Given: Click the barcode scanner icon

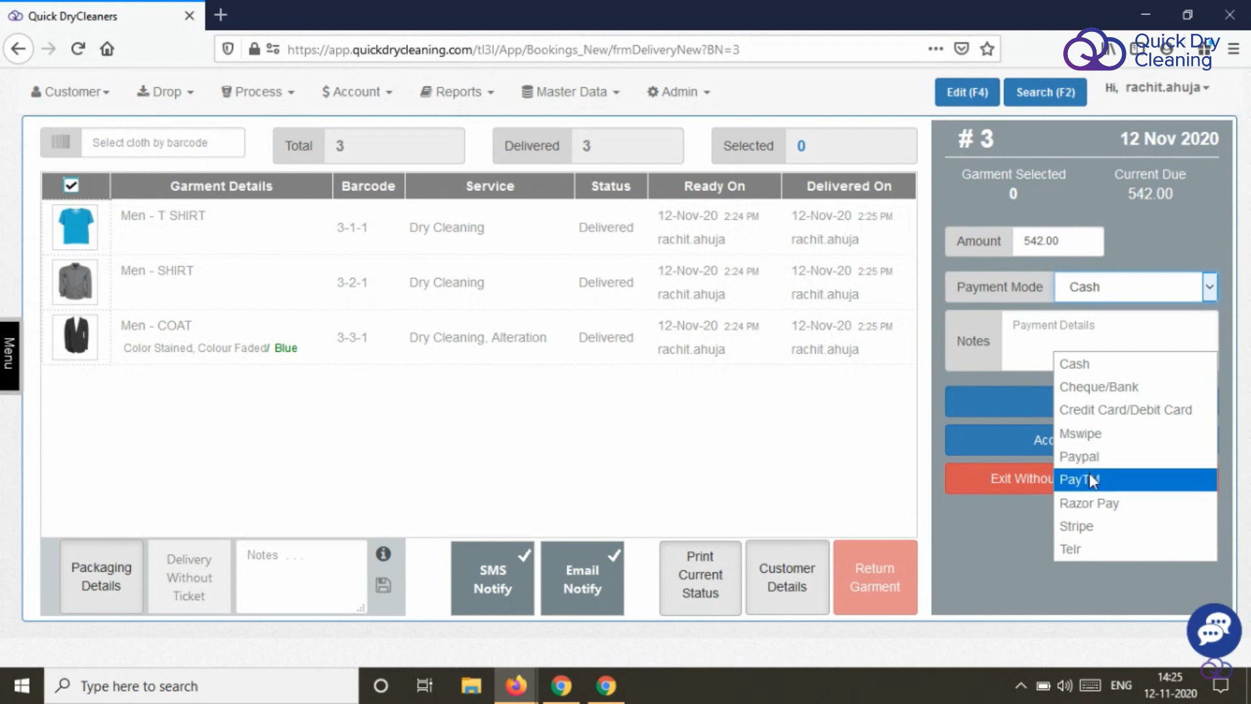Looking at the screenshot, I should [61, 142].
